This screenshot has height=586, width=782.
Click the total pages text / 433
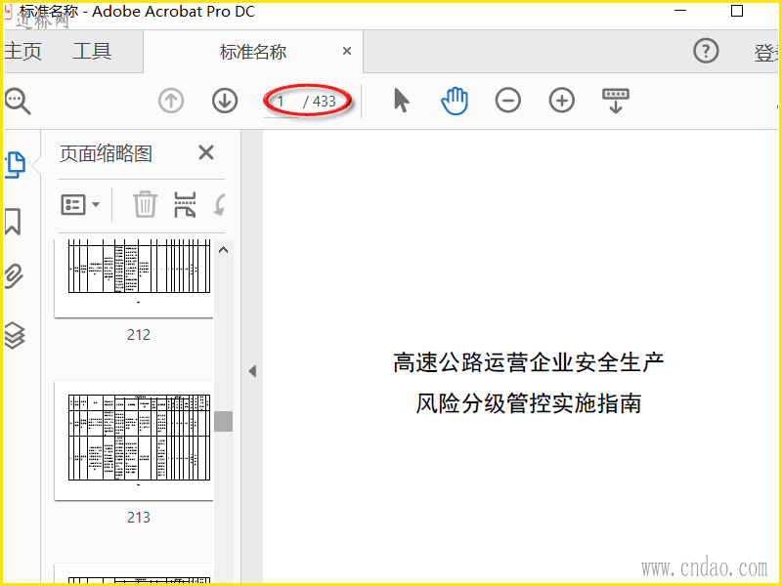pos(320,102)
